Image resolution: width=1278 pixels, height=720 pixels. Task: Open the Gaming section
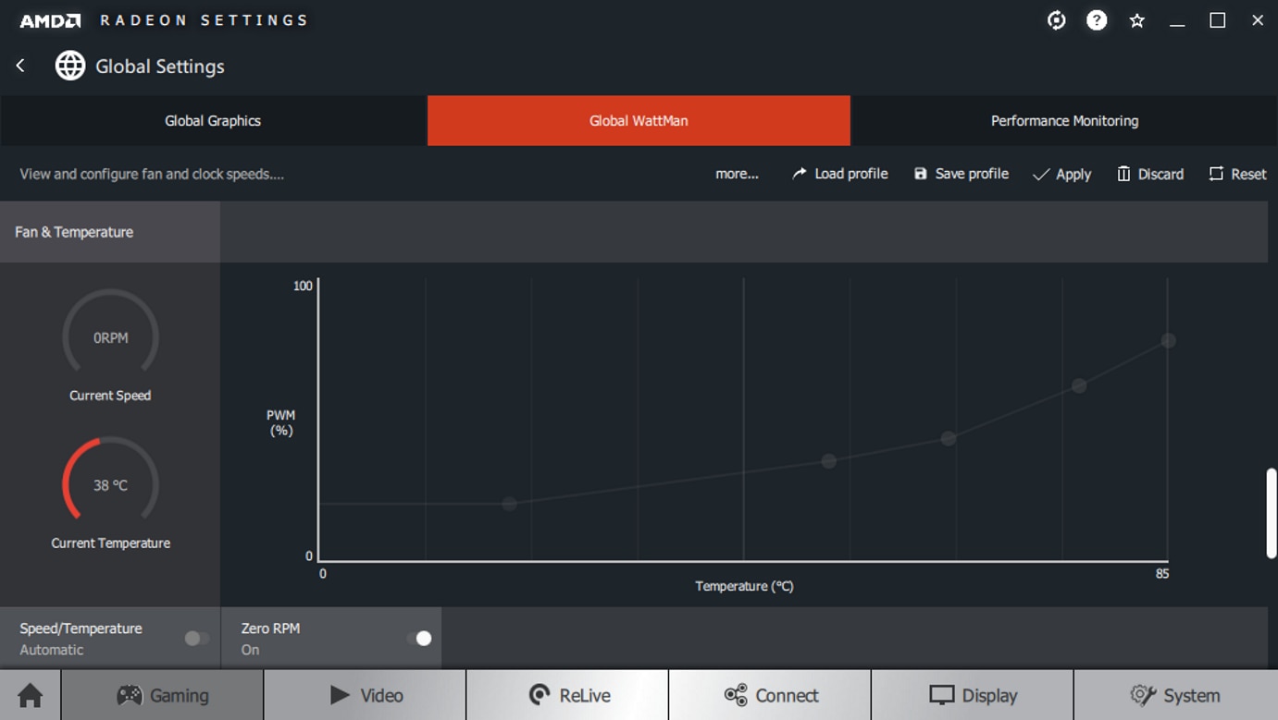[162, 695]
